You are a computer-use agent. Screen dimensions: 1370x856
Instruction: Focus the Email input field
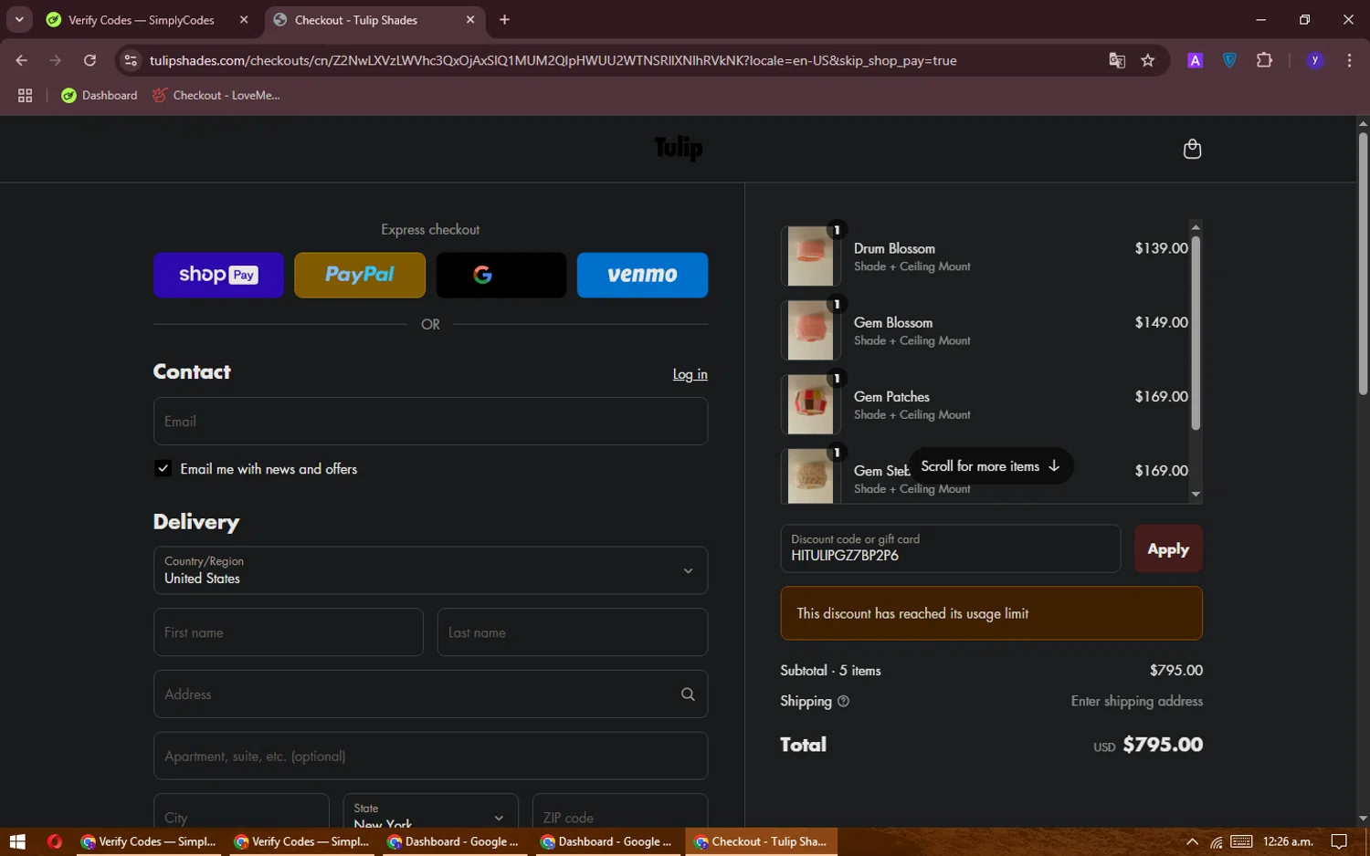tap(430, 422)
